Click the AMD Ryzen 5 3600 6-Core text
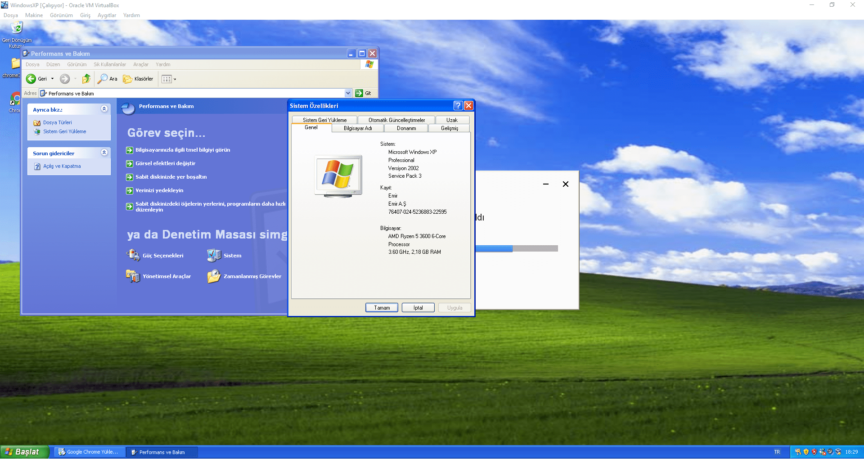 click(x=417, y=236)
